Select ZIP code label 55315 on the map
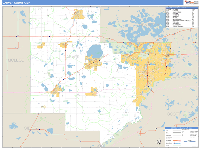The height and width of the screenshot is (148, 200). pyautogui.click(x=125, y=115)
